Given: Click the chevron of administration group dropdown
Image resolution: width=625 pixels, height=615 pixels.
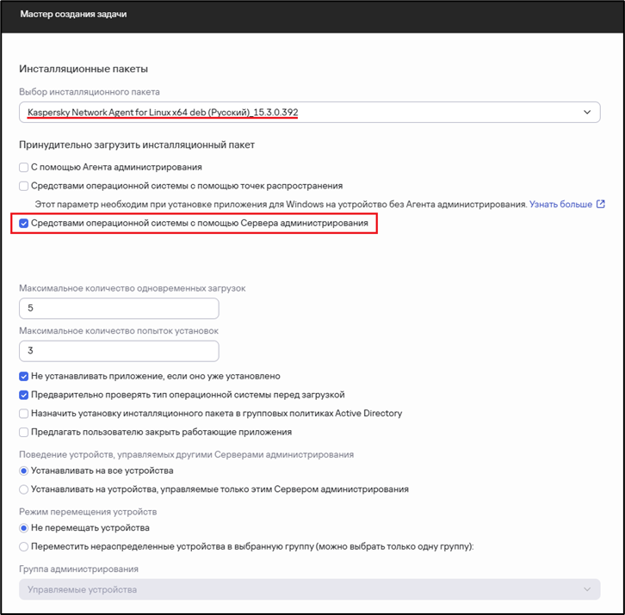Looking at the screenshot, I should [588, 589].
